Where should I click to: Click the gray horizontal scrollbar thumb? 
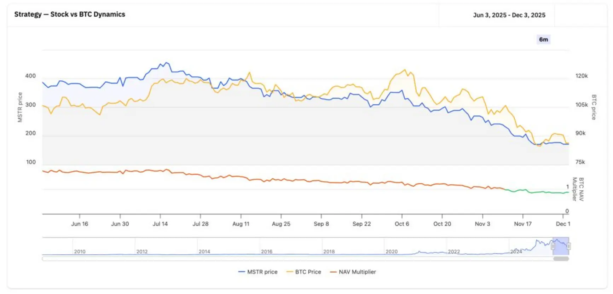click(x=561, y=259)
